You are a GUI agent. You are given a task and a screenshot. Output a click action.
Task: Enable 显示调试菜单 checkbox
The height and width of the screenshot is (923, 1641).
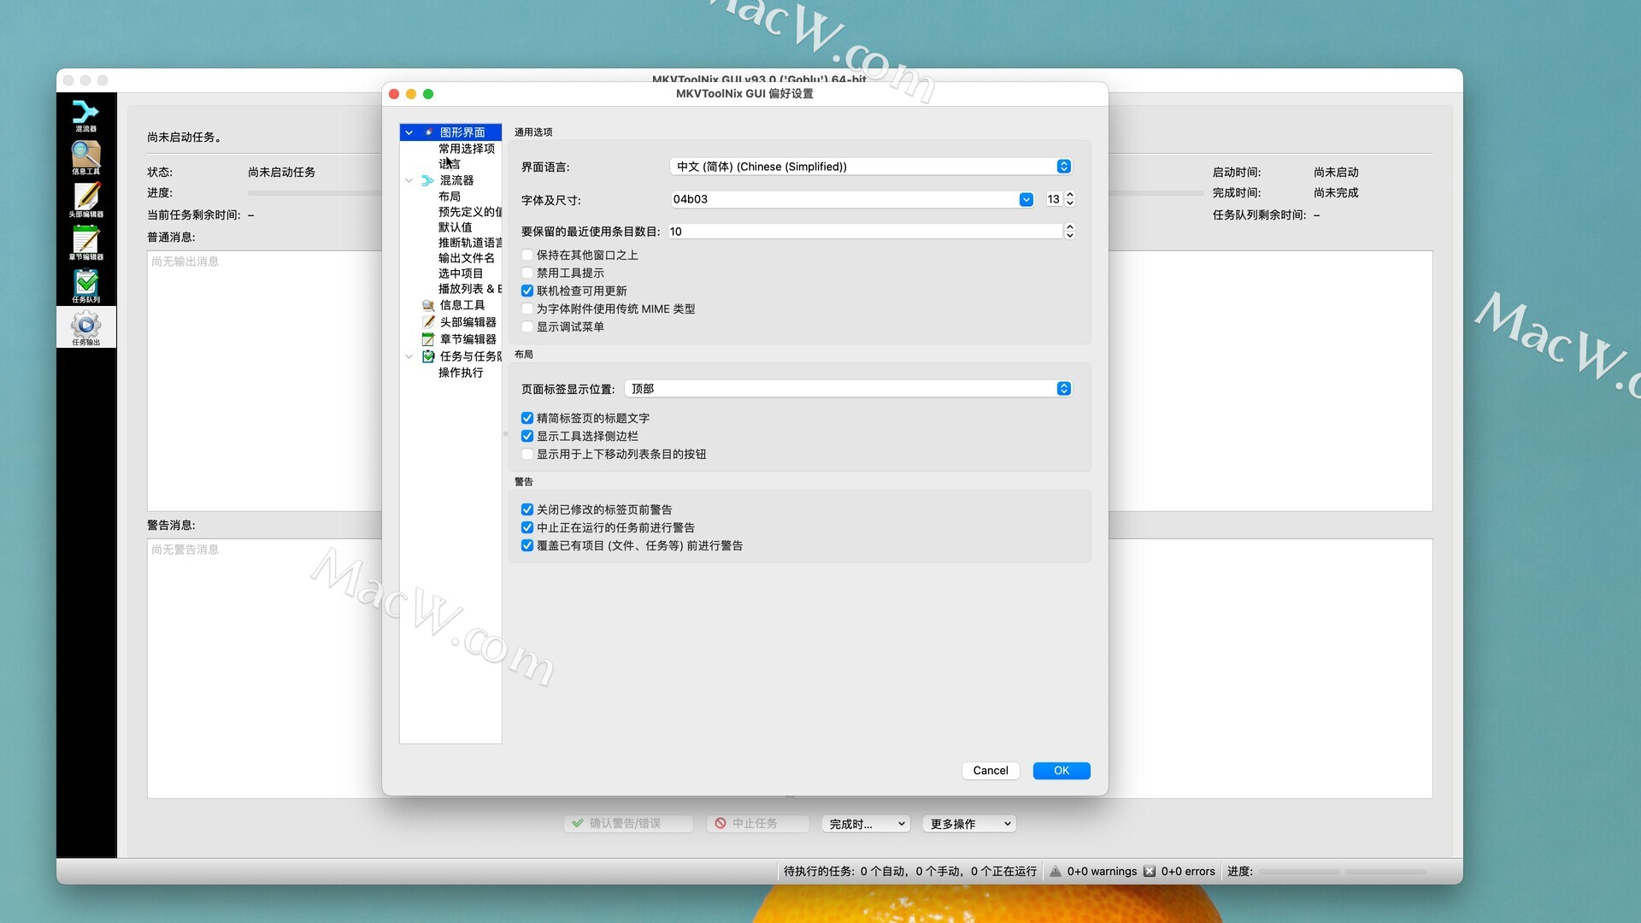coord(527,327)
